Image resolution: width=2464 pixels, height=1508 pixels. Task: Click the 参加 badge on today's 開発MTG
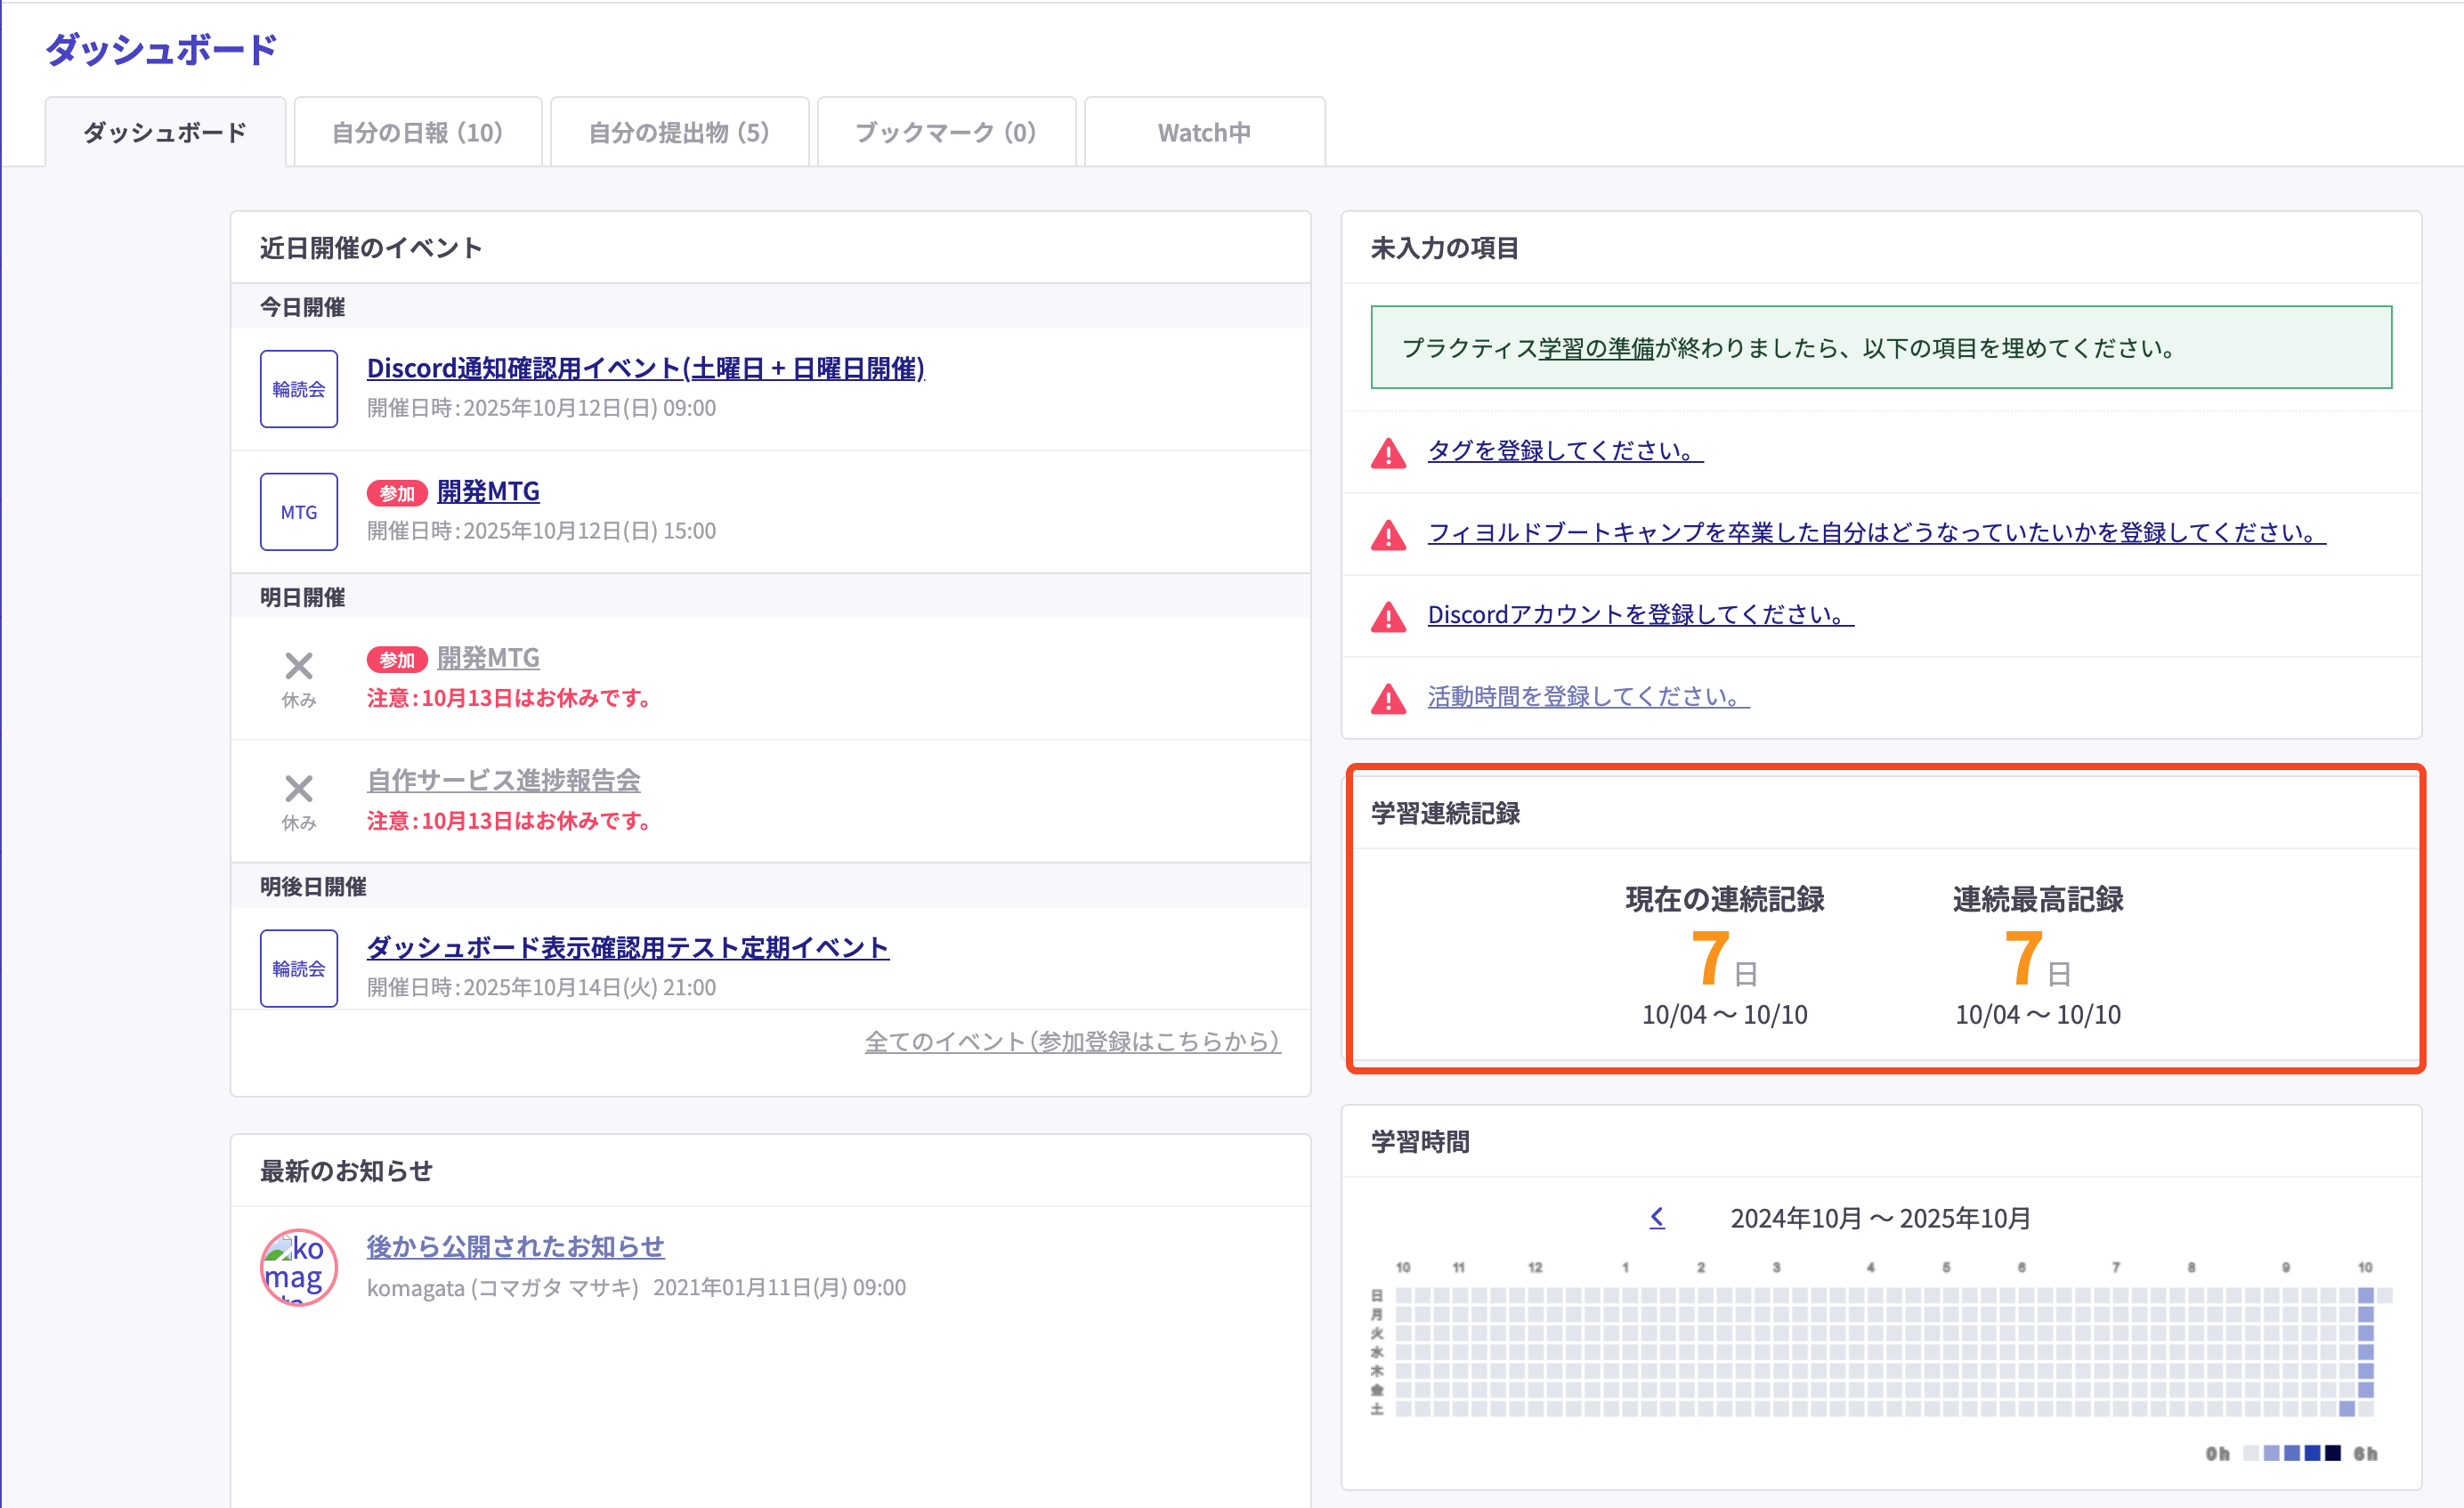click(396, 491)
